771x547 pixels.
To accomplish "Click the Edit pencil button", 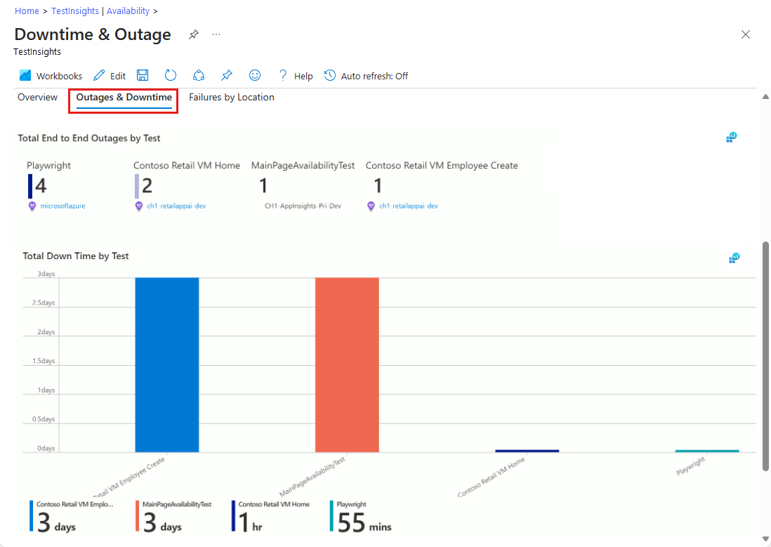I will point(110,76).
